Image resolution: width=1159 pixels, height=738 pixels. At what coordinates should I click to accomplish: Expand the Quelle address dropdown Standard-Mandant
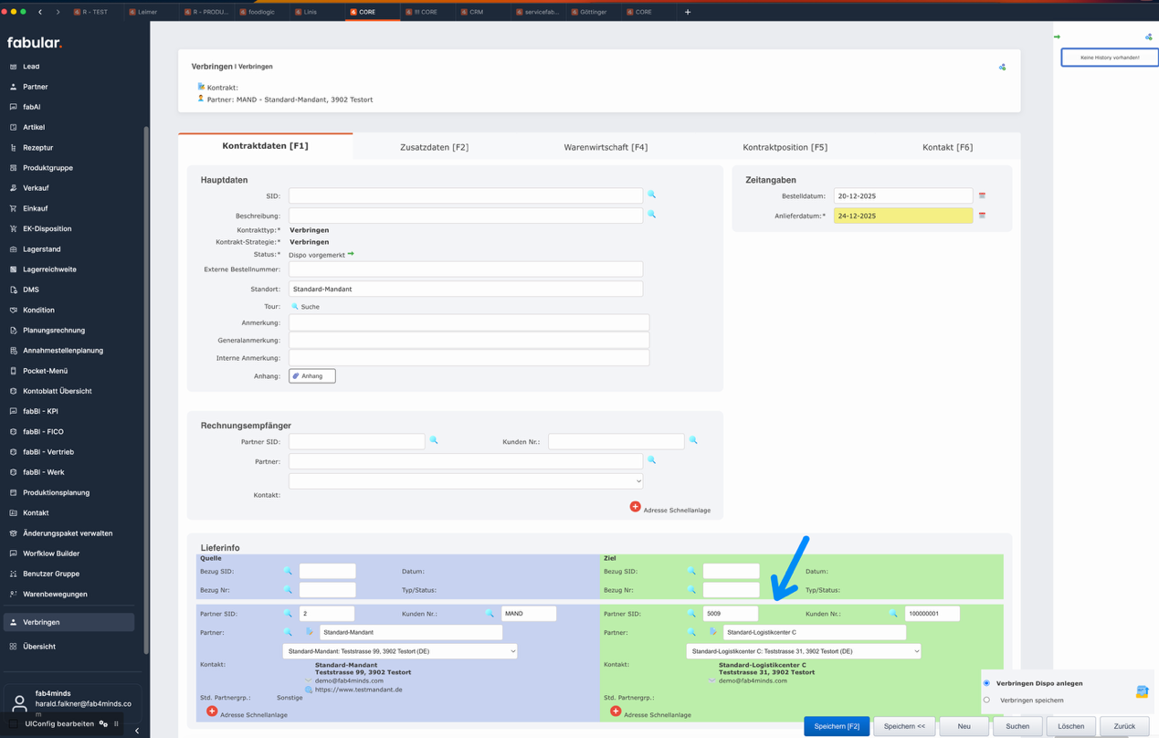[399, 651]
